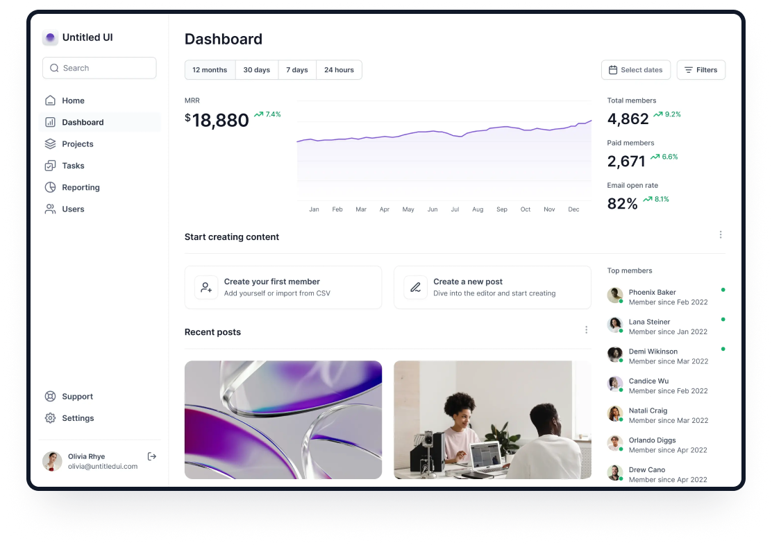Click the Support lifebuoy icon

tap(50, 397)
